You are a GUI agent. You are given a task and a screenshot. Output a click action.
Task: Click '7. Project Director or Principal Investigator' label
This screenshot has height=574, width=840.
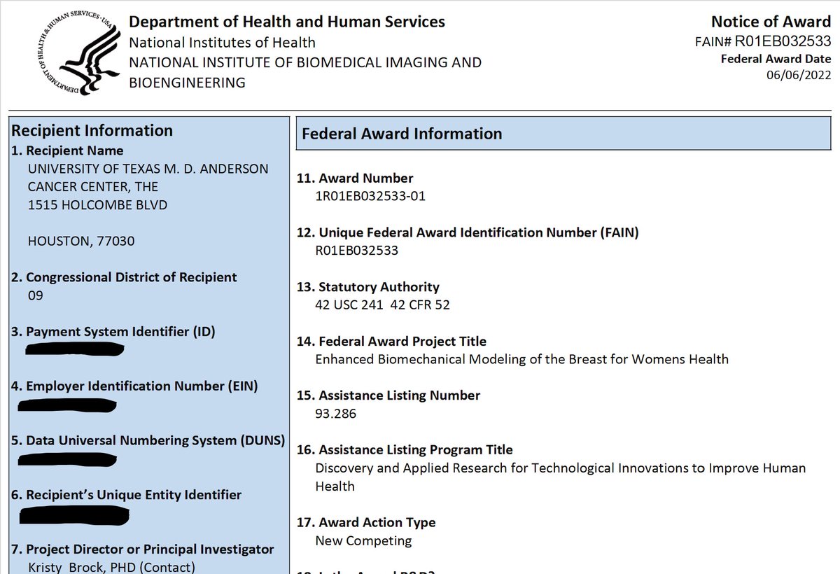tap(143, 549)
